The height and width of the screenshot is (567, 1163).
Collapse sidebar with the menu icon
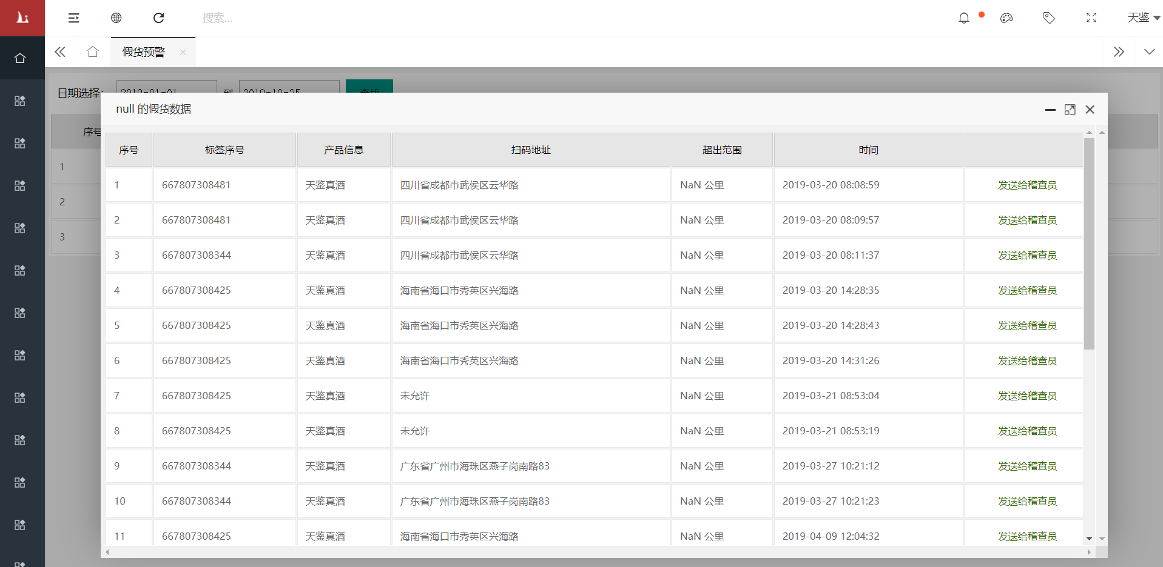[x=73, y=18]
